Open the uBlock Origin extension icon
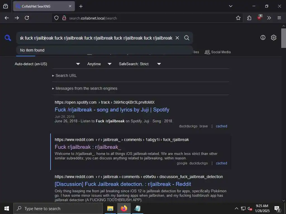286x214 pixels. (259, 18)
